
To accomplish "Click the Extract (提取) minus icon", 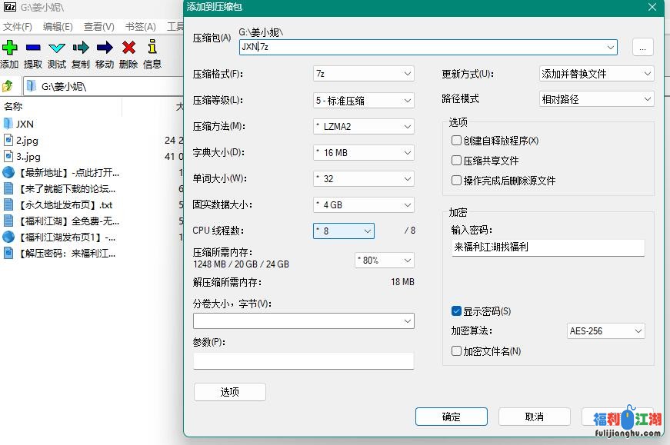I will pyautogui.click(x=33, y=48).
